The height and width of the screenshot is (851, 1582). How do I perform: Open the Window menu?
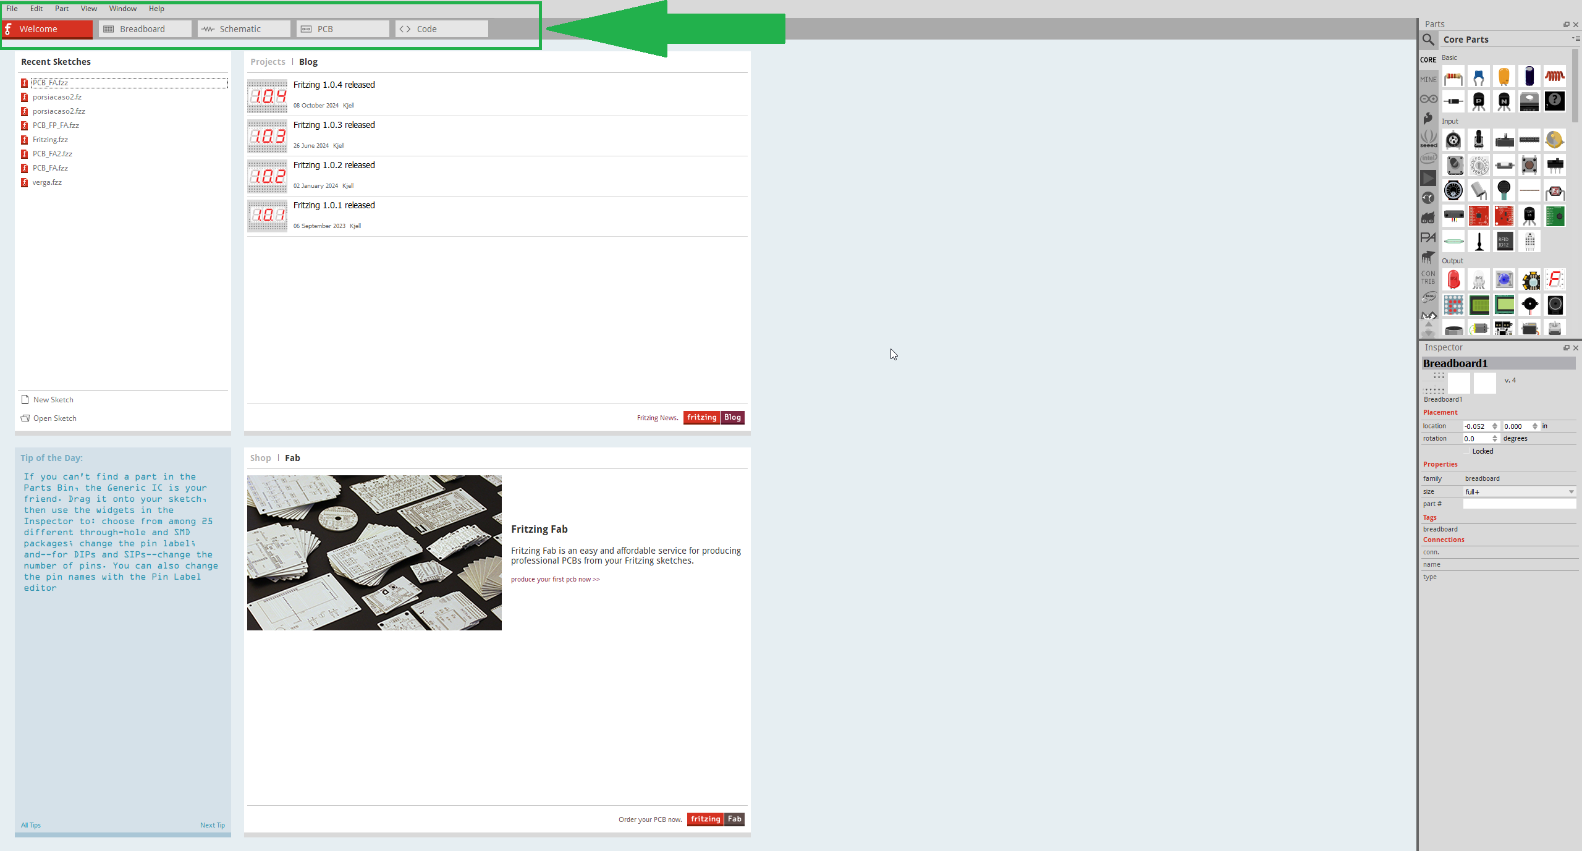click(x=123, y=9)
